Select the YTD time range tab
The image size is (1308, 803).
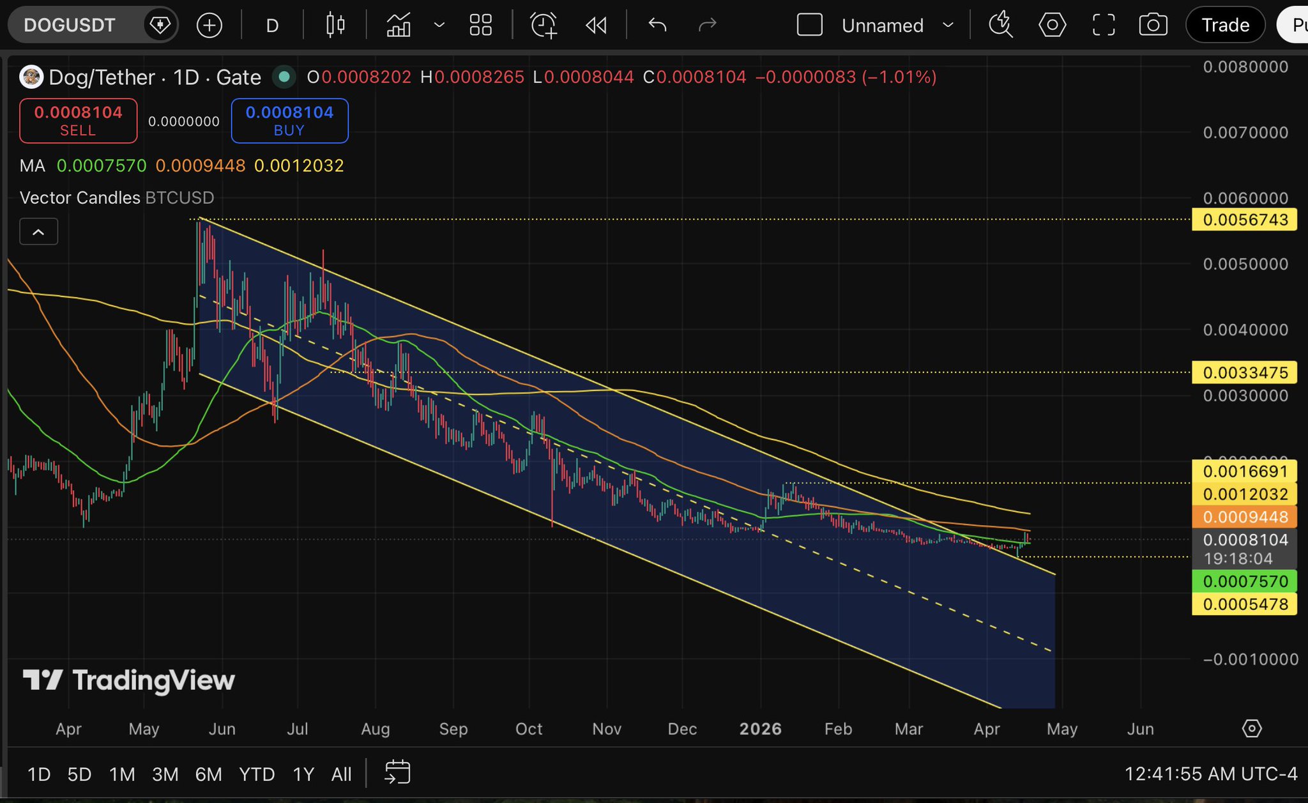(x=257, y=774)
